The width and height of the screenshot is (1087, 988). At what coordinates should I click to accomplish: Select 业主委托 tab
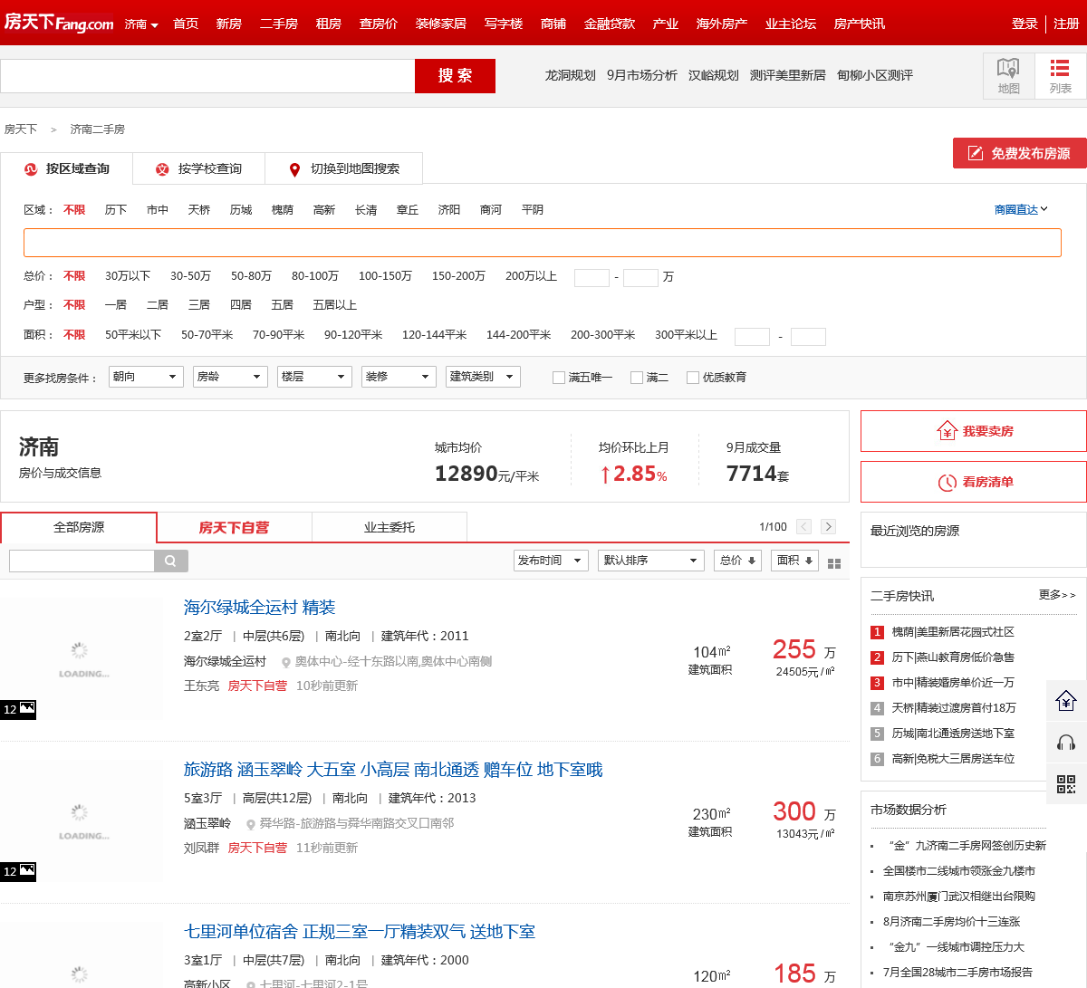[x=390, y=527]
